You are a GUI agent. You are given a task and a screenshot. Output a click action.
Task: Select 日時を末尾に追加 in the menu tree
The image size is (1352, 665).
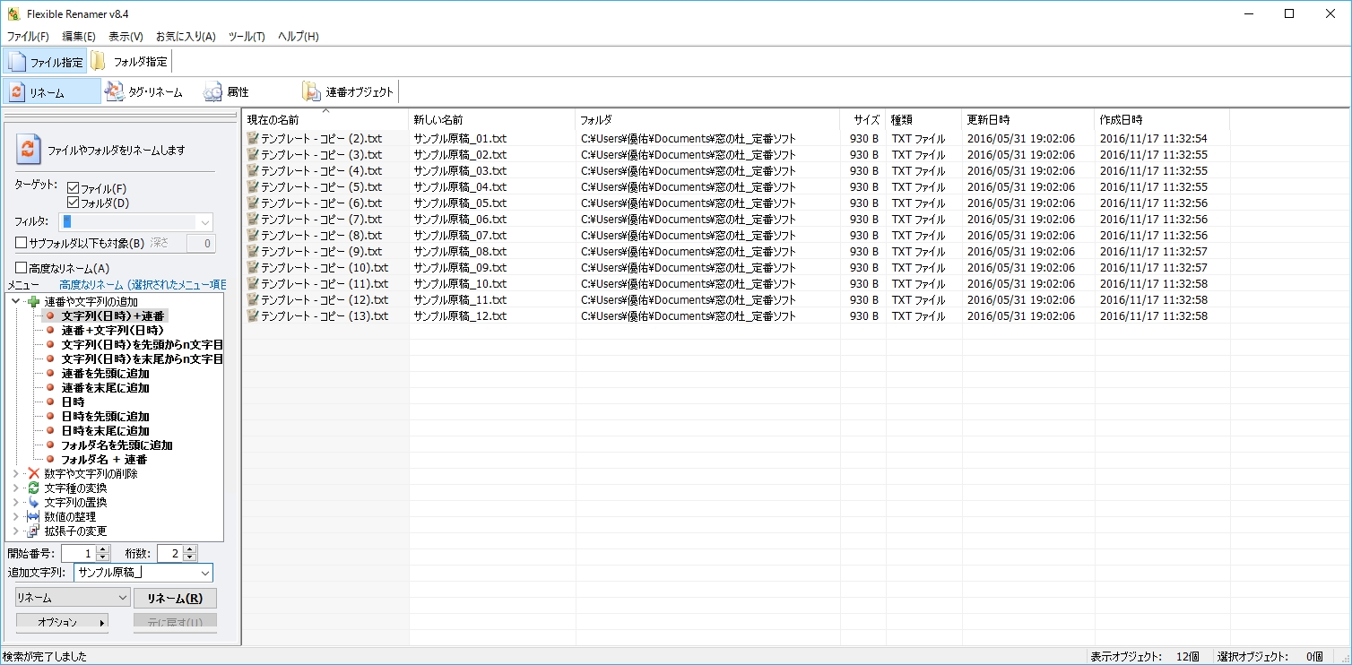click(x=106, y=430)
